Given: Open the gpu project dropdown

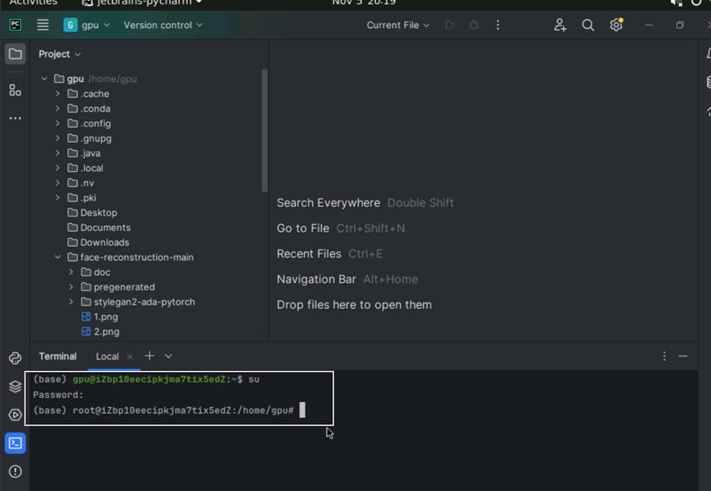Looking at the screenshot, I should pos(86,25).
